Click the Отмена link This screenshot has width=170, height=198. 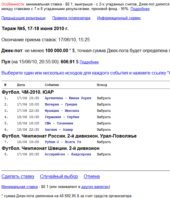click(92, 177)
